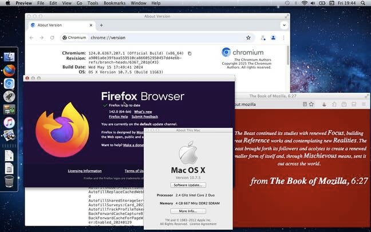The width and height of the screenshot is (371, 232).
Task: Open Launchpad rocket icon in Dock
Action: coord(9,97)
